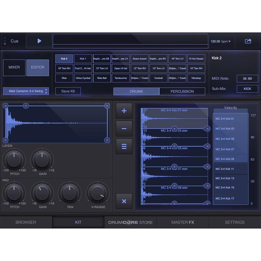Remove a layer using the minus icon
The height and width of the screenshot is (261, 261).
pos(124,128)
